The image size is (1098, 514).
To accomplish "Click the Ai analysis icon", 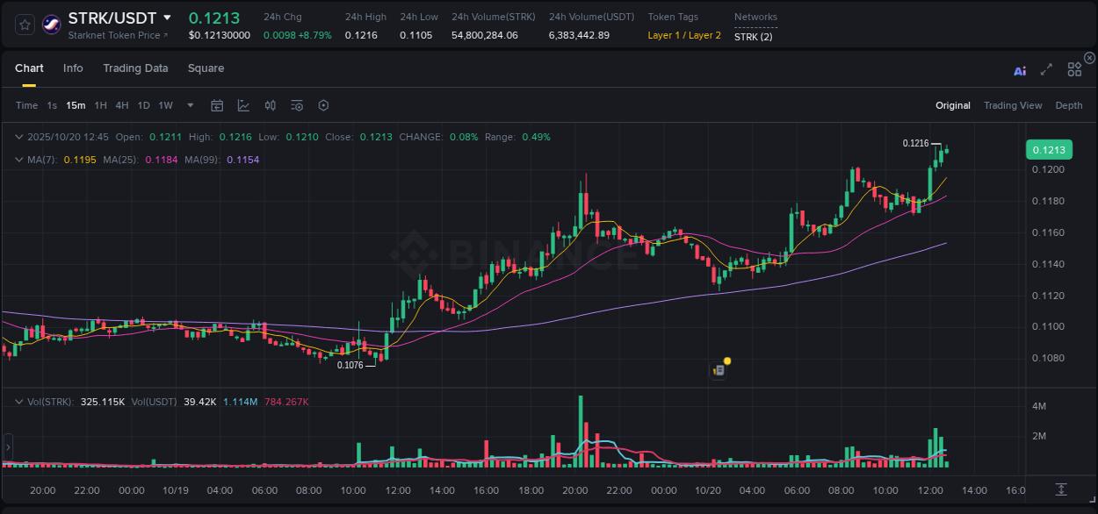I will point(1020,71).
